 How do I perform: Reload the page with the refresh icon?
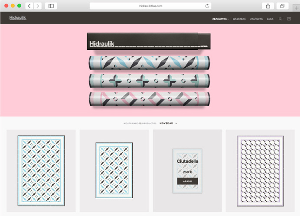pos(207,6)
